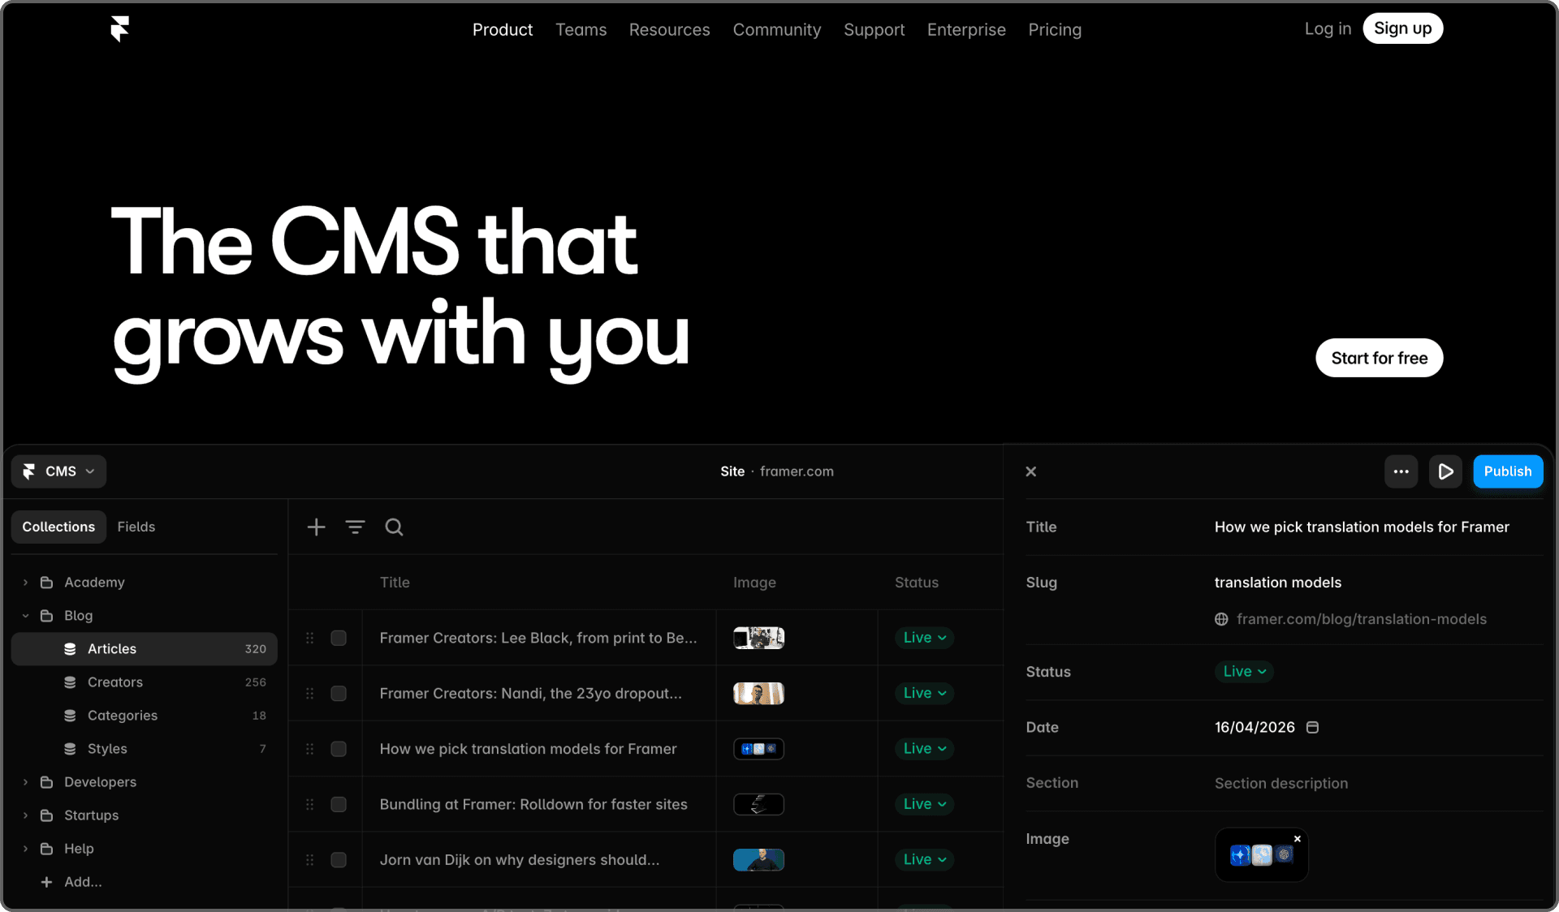
Task: Click the calendar icon next to the date
Action: pos(1312,727)
